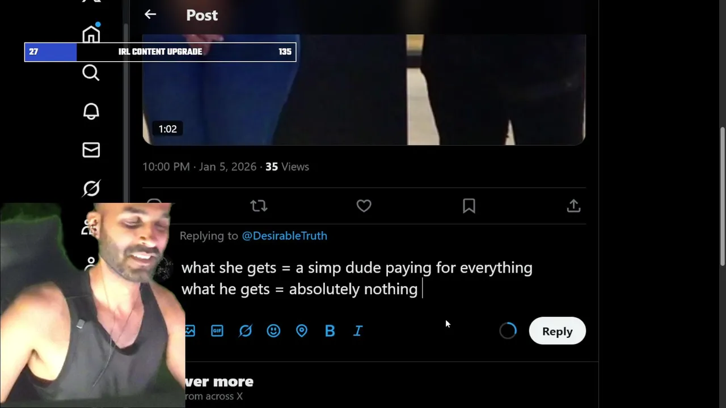Go back using the arrow icon
Image resolution: width=726 pixels, height=408 pixels.
coord(150,15)
